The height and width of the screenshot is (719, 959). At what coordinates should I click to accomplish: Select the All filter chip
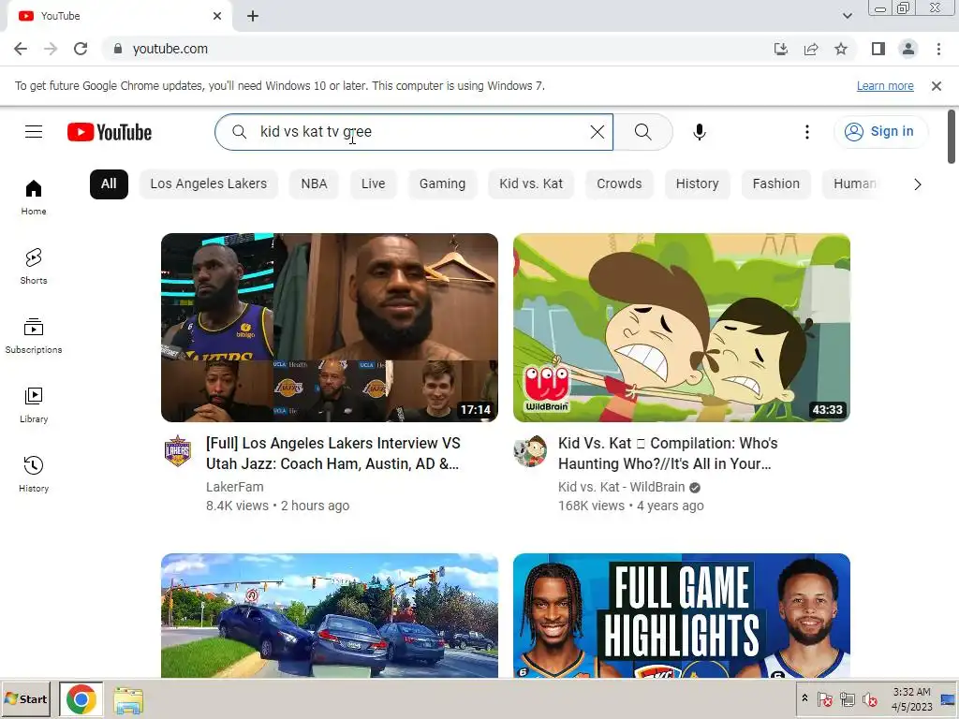coord(109,184)
